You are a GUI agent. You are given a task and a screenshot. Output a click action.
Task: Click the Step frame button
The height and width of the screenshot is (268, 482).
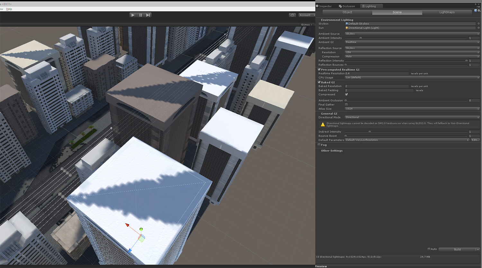click(148, 15)
